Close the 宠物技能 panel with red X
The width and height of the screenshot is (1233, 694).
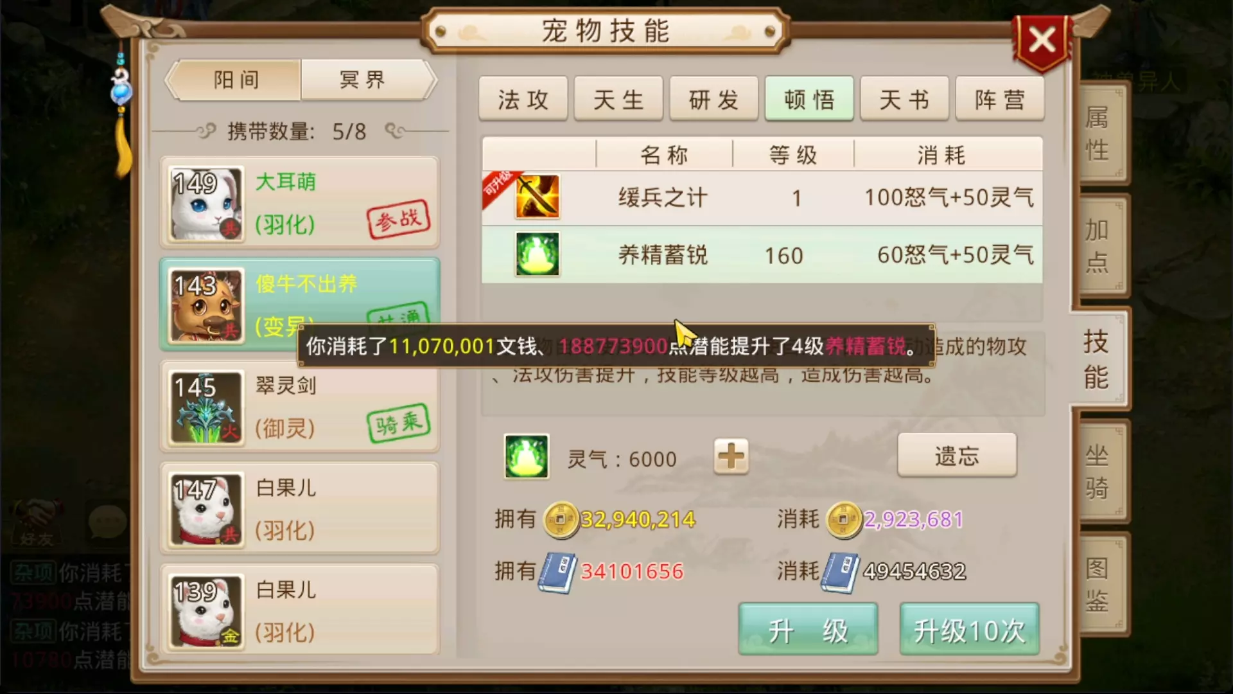pyautogui.click(x=1042, y=40)
